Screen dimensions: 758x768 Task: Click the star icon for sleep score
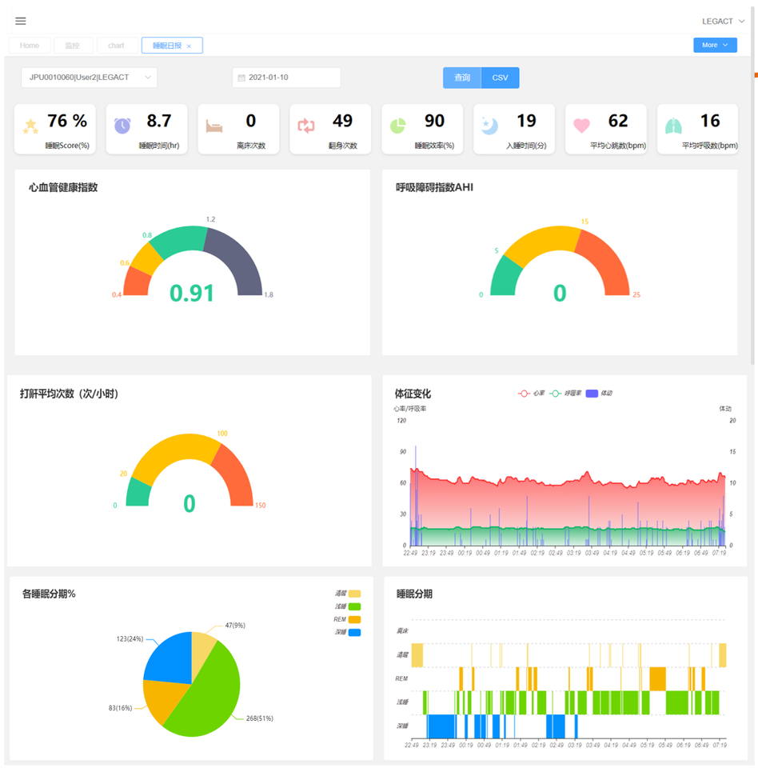pyautogui.click(x=30, y=126)
